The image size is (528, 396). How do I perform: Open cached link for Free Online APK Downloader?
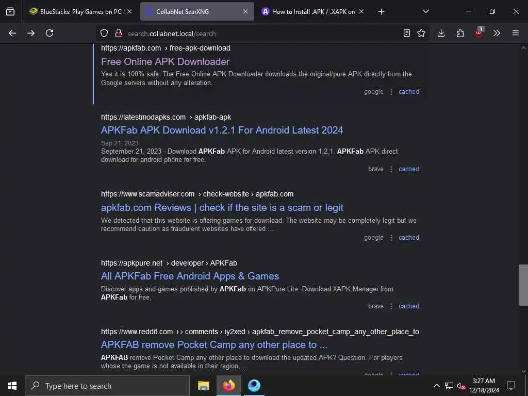click(409, 92)
